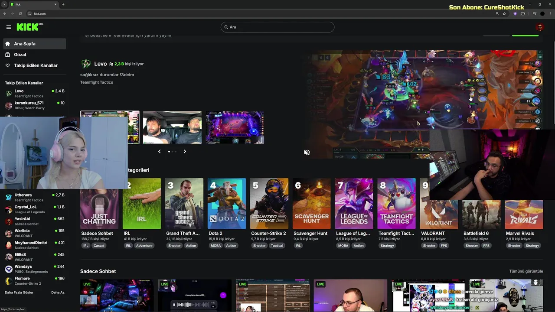Open Levo streamer name link

(100, 64)
